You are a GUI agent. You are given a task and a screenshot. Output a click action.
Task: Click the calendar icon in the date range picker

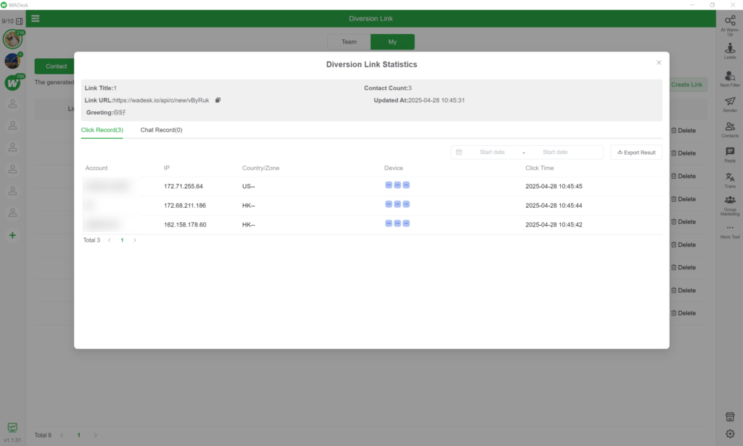click(459, 153)
